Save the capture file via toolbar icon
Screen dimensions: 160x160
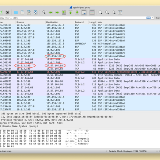click(22, 12)
